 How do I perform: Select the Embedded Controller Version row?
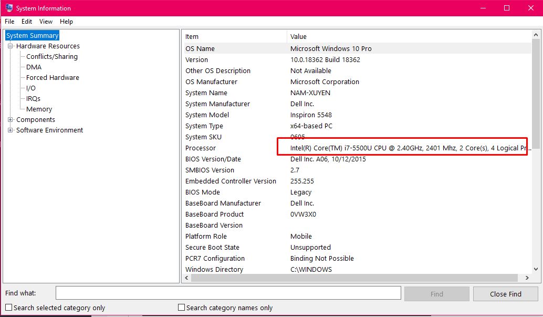tap(357, 181)
